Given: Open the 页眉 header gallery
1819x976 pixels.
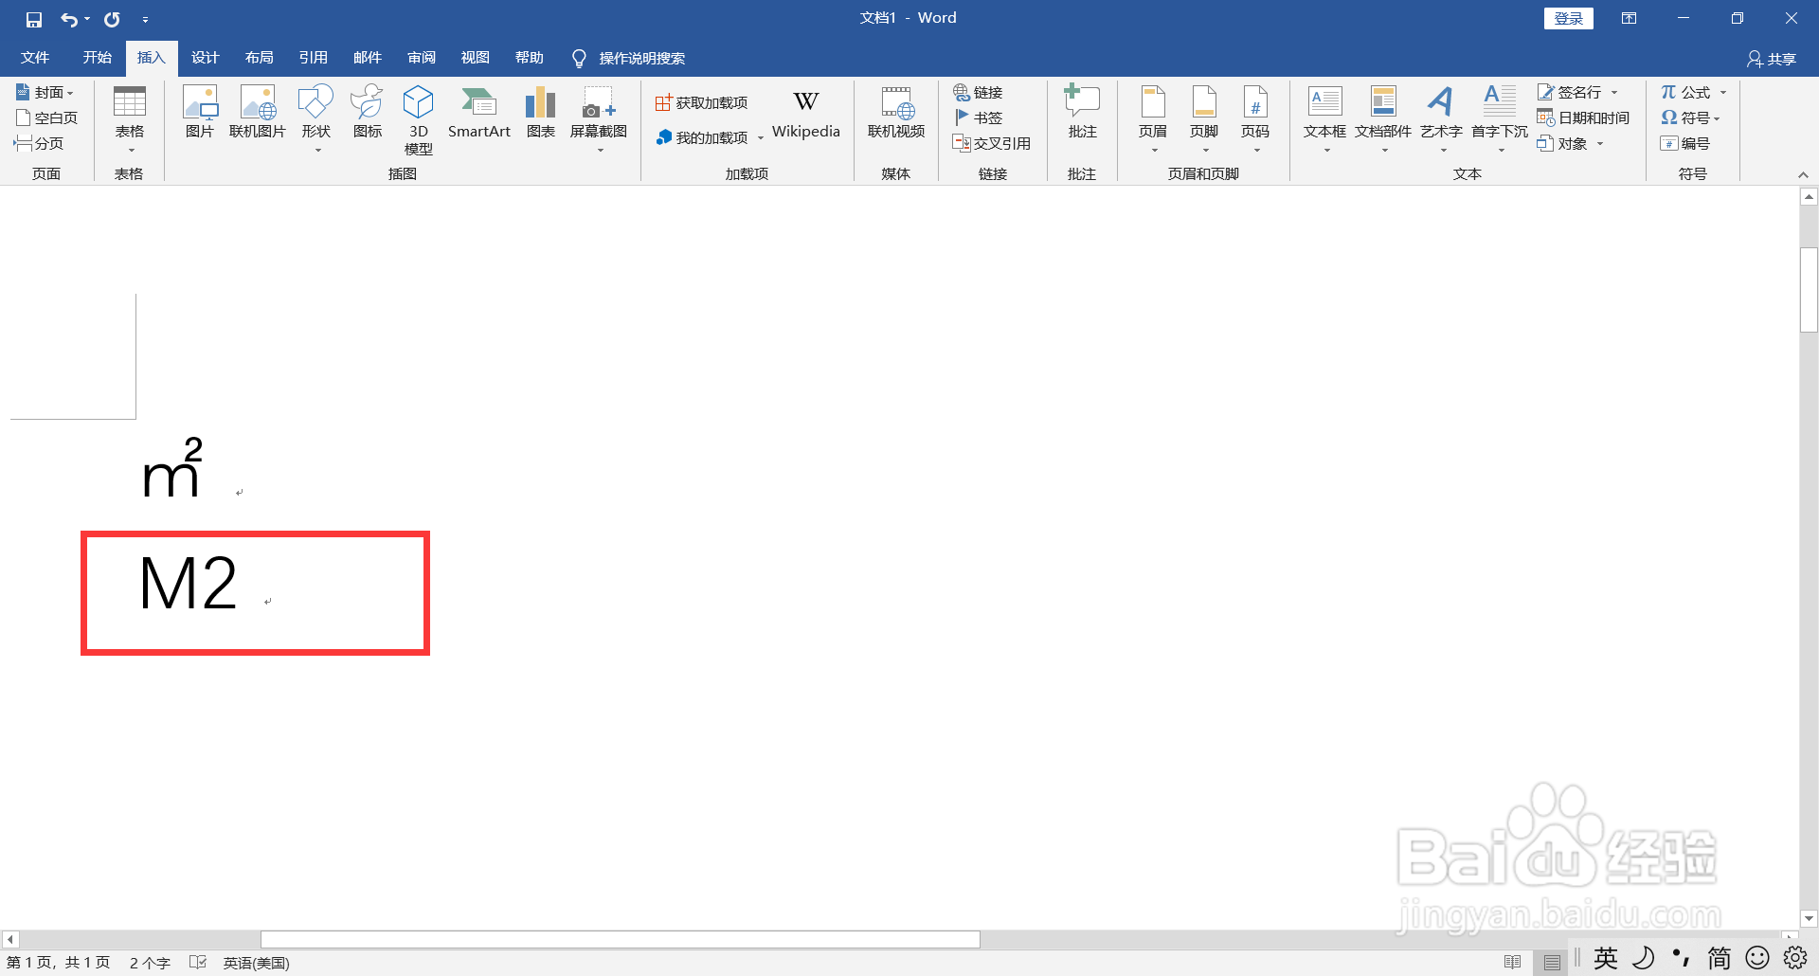Looking at the screenshot, I should point(1153,119).
